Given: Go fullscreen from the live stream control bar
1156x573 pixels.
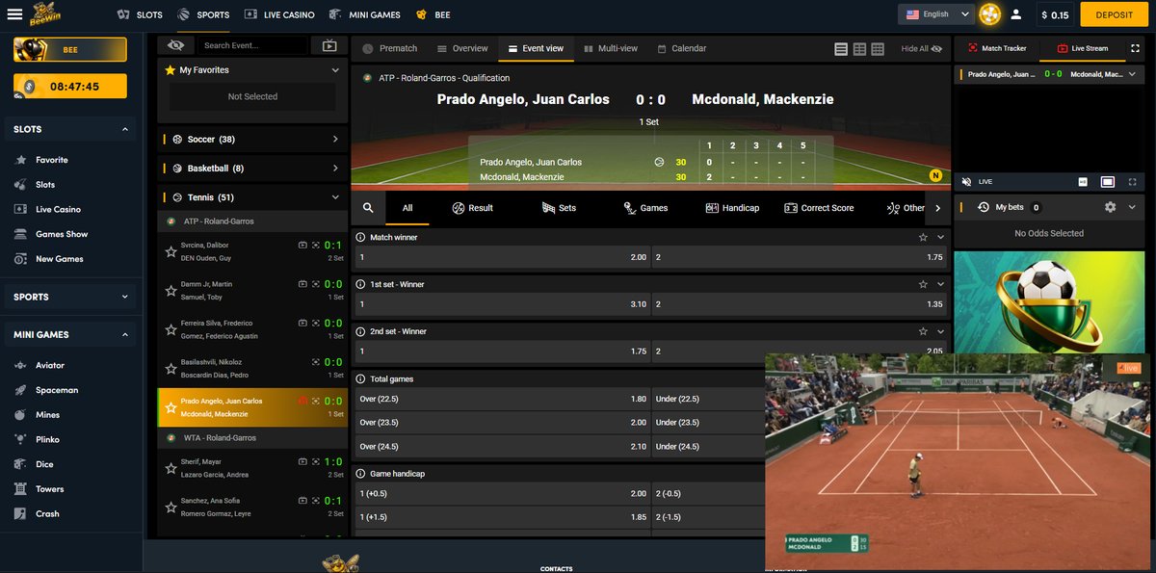Looking at the screenshot, I should (x=1132, y=181).
